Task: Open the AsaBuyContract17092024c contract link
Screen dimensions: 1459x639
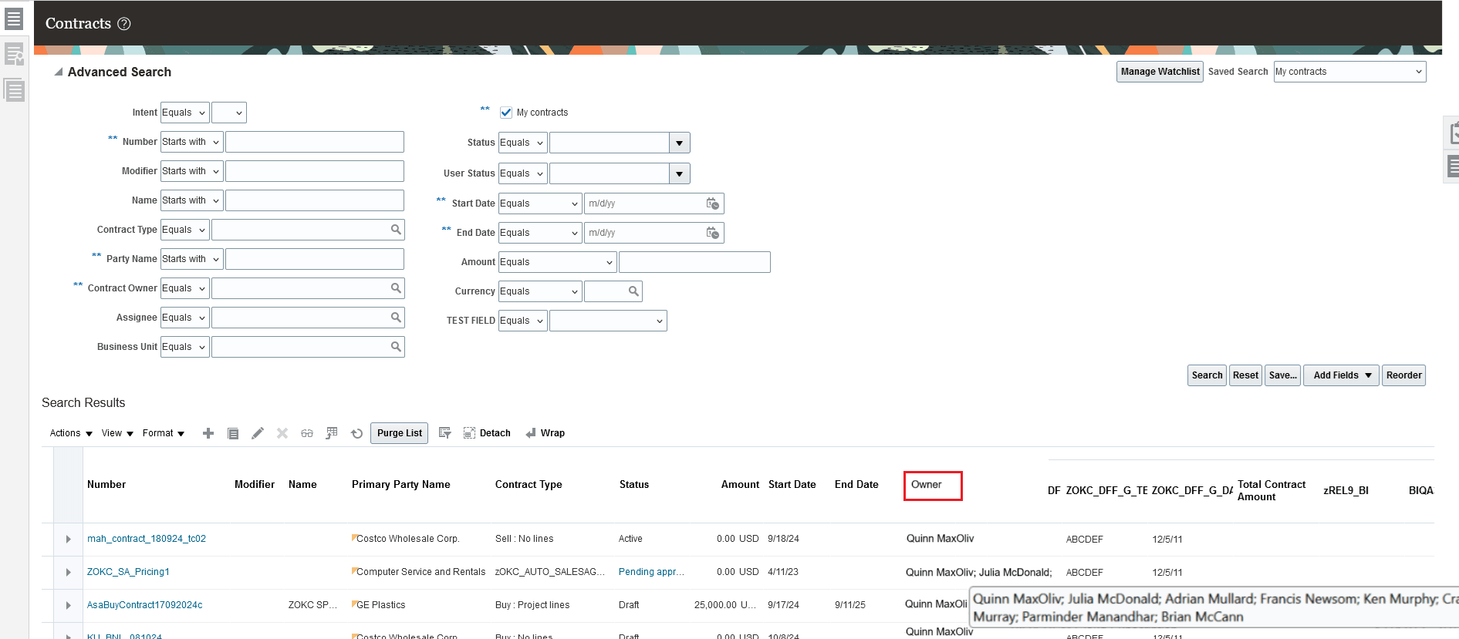Action: pos(145,605)
